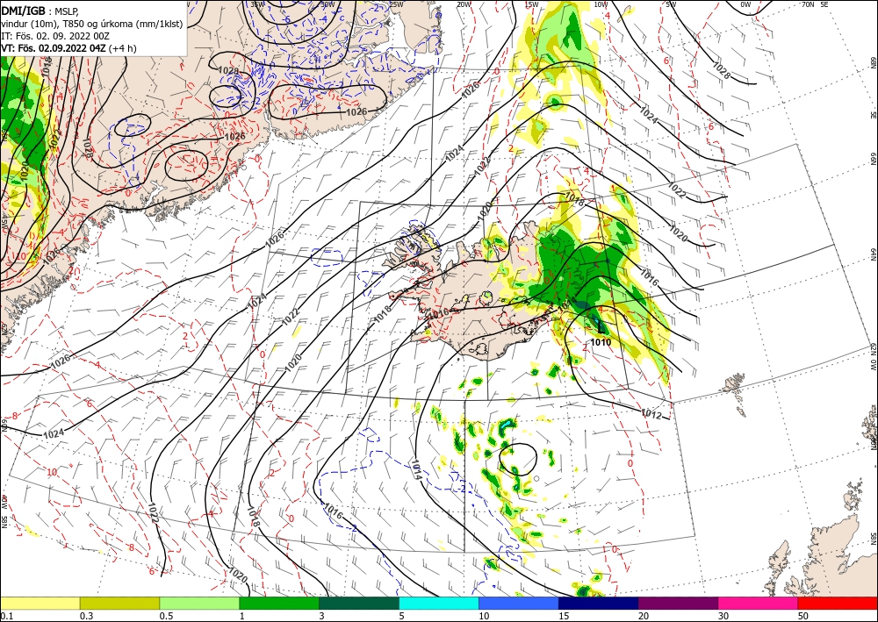Click the "5W" longitude label
Viewport: 878px width, 622px height.
coord(672,4)
